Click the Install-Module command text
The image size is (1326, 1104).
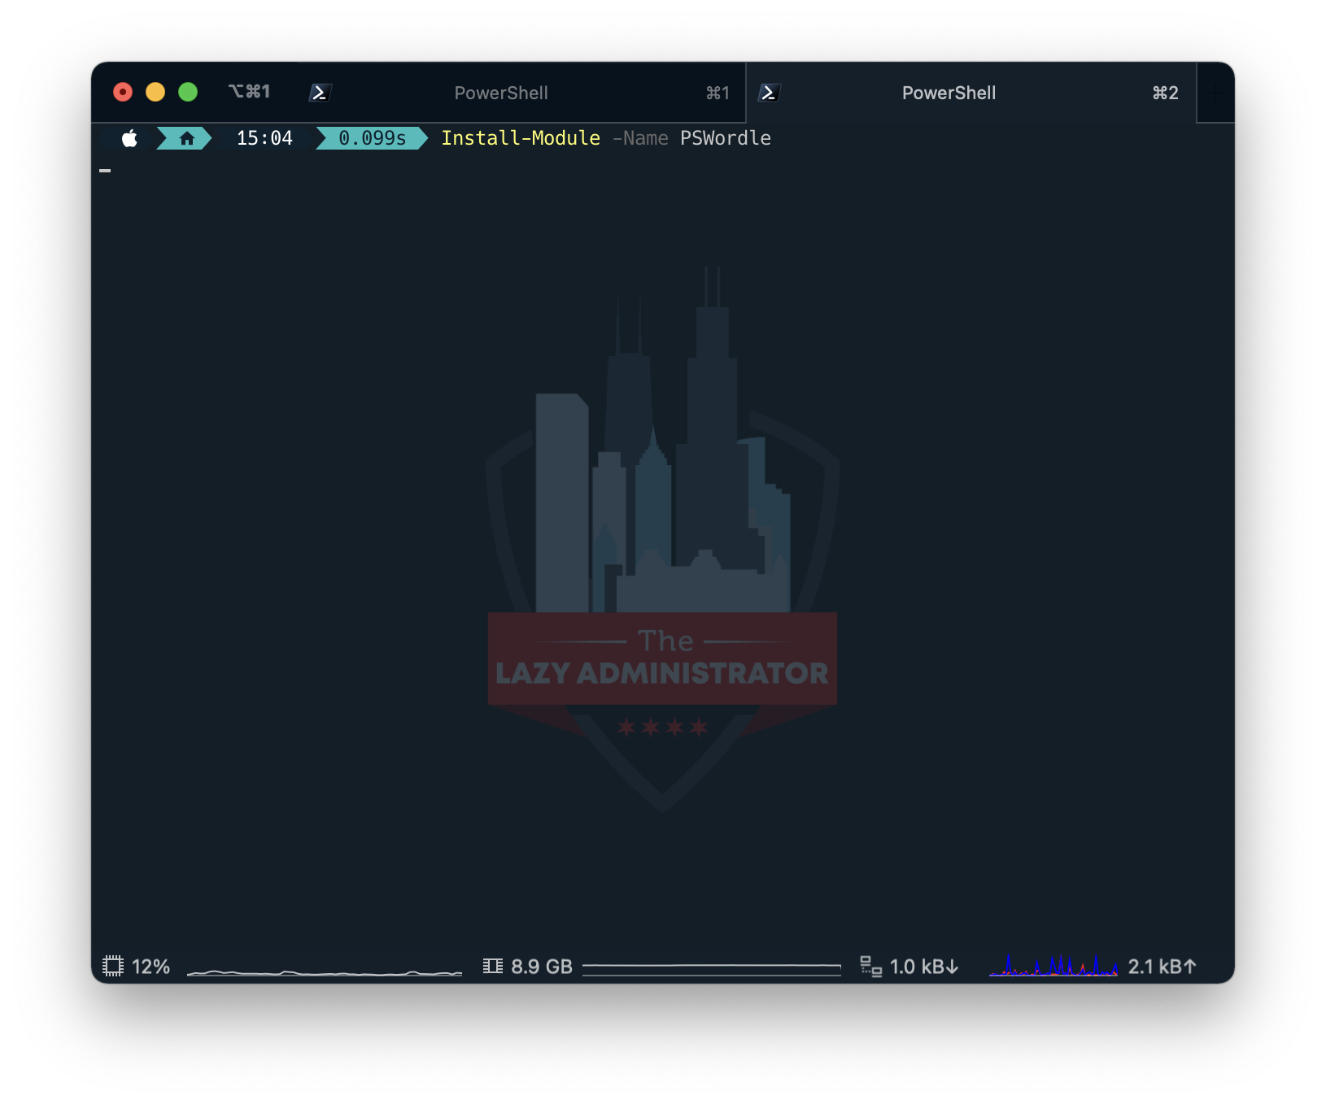pos(521,138)
